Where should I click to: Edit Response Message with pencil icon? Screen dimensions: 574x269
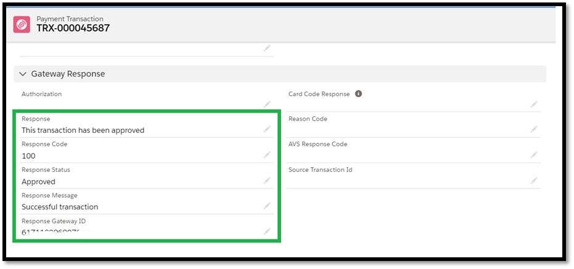[267, 206]
